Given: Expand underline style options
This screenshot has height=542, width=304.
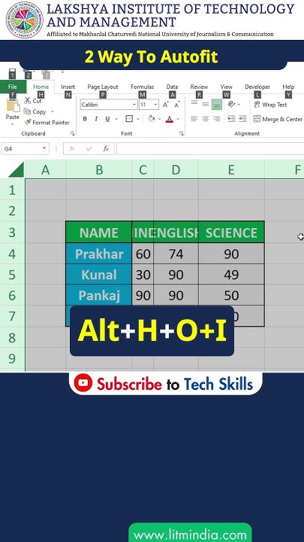Looking at the screenshot, I should 116,119.
